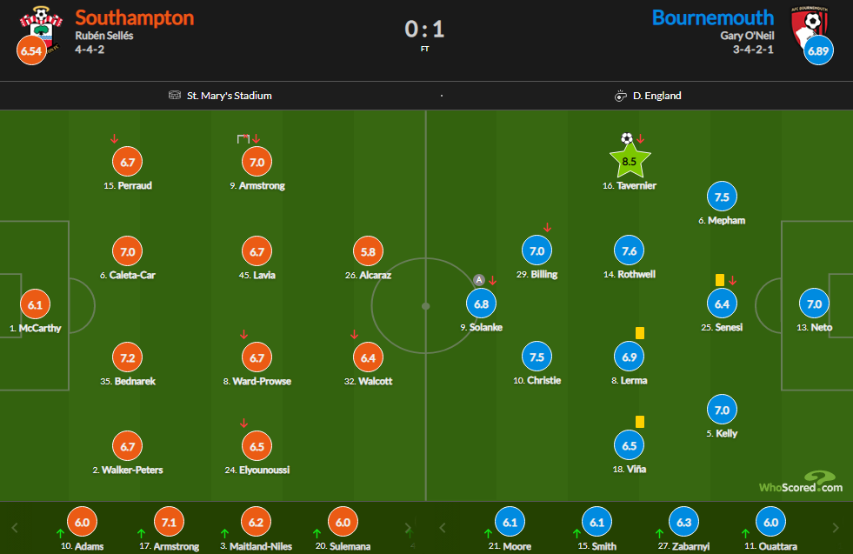Viewport: 853px width, 554px height.
Task: Click Bournemouth's 6.89 team rating badge
Action: point(817,51)
